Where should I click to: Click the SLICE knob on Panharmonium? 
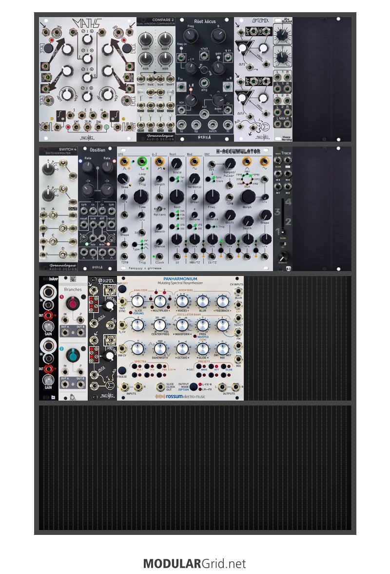137,301
